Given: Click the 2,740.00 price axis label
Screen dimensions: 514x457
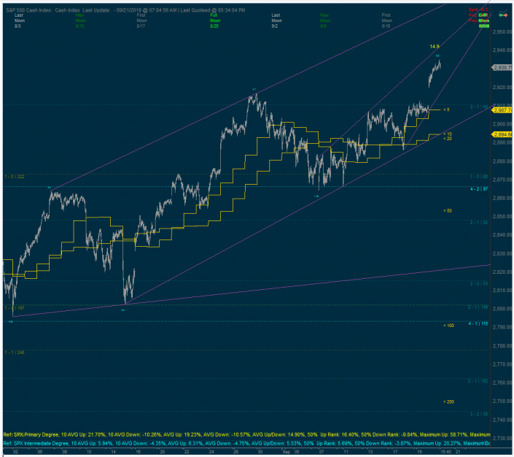Looking at the screenshot, I should tap(502, 420).
